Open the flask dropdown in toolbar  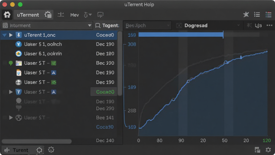coord(88,15)
